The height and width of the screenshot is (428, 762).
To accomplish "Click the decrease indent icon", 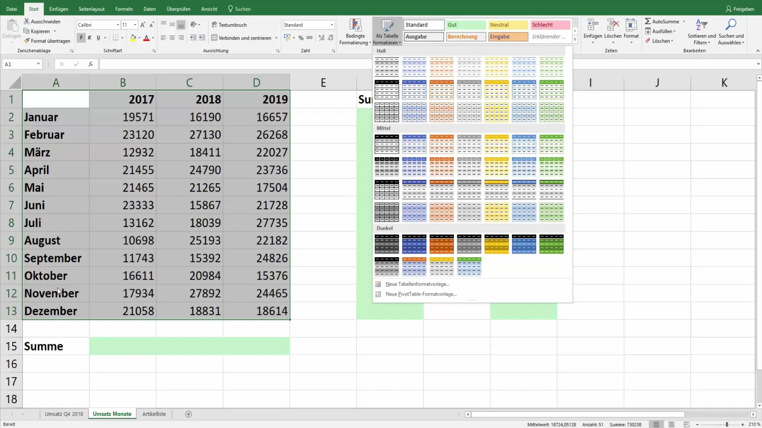I will coord(193,38).
